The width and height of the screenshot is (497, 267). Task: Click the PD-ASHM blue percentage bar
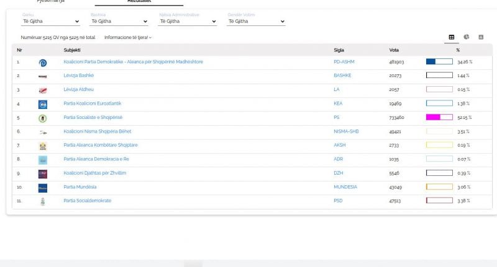click(439, 61)
